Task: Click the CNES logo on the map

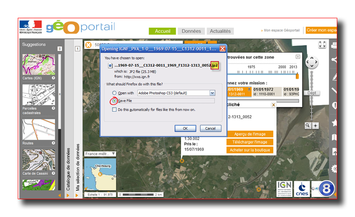Action: point(302,189)
